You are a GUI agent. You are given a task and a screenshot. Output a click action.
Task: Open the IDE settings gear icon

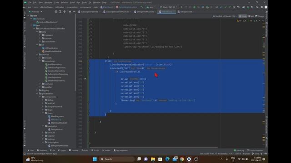(x=262, y=7)
